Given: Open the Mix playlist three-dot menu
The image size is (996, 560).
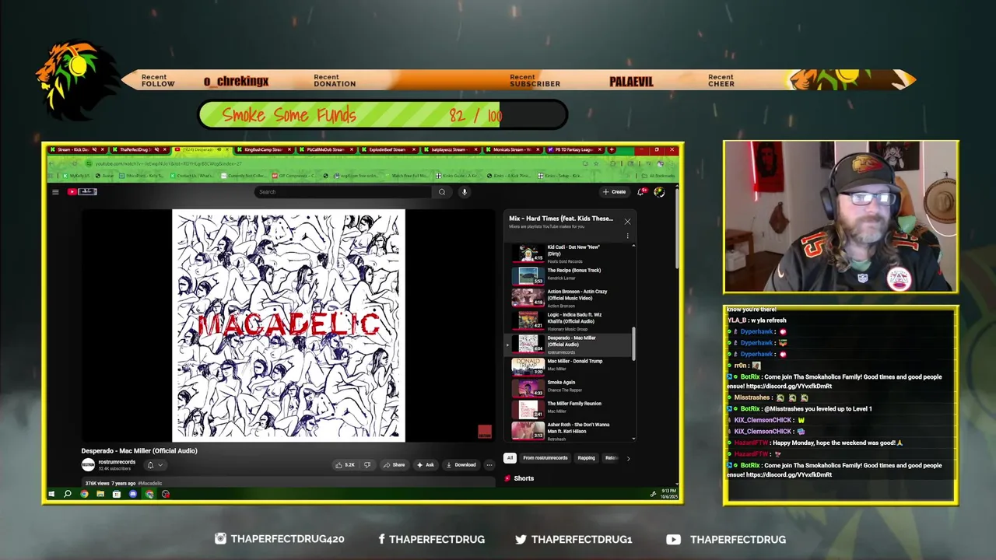Looking at the screenshot, I should (x=627, y=236).
